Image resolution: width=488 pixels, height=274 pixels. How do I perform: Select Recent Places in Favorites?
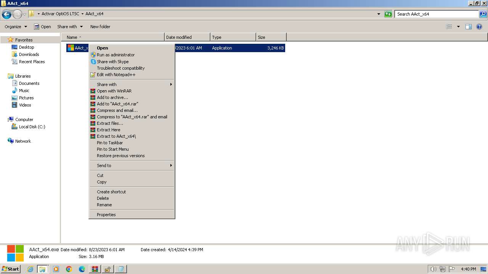click(32, 62)
